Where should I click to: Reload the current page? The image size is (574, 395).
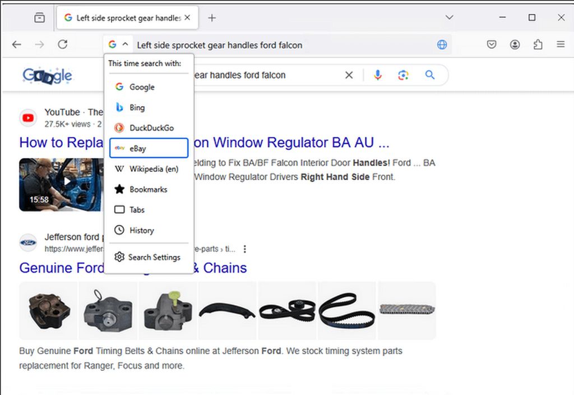coord(63,45)
